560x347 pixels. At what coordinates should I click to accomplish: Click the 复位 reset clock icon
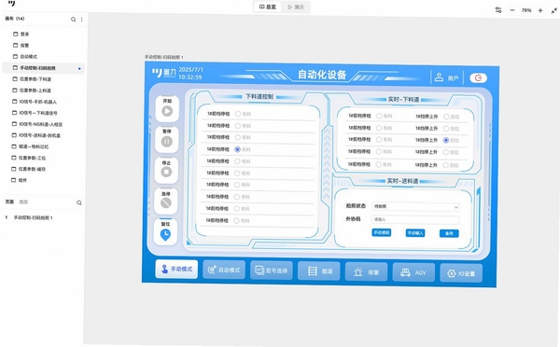[x=165, y=234]
